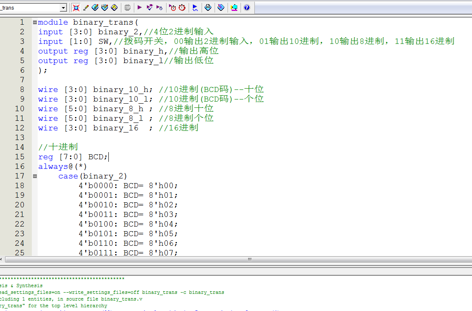Collapse the module binary_trans code block
Image resolution: width=472 pixels, height=311 pixels.
35,22
